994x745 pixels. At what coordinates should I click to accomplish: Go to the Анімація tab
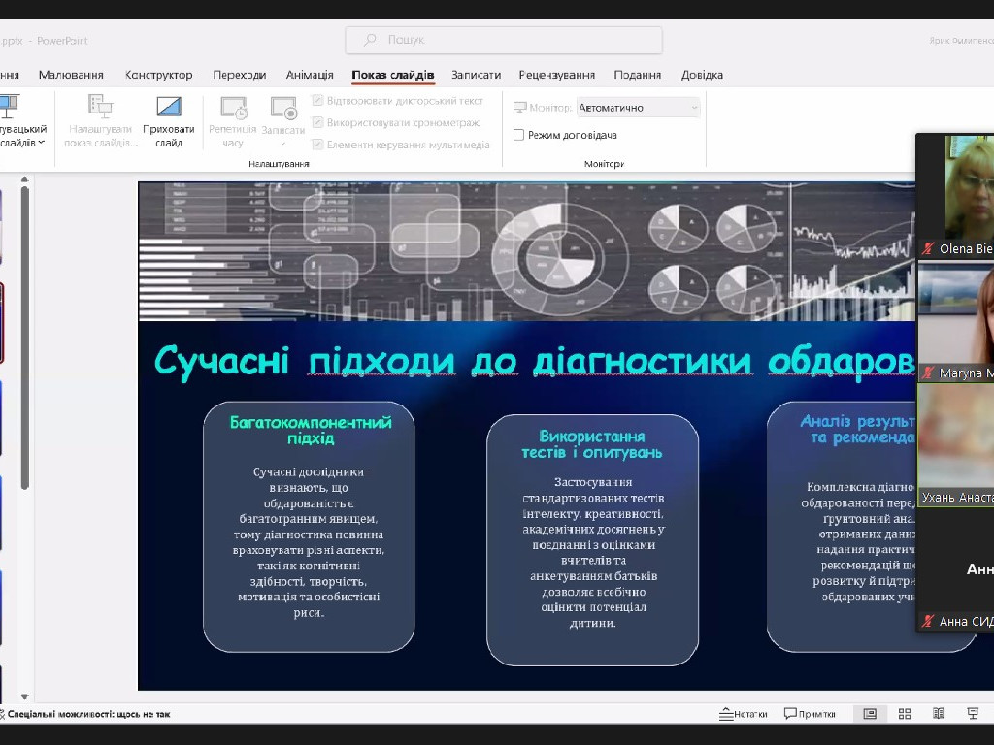[x=310, y=75]
